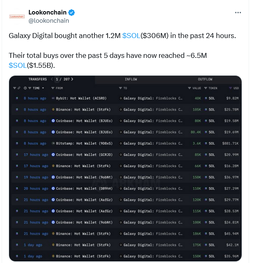Go to previous transfers page arrow
Viewport: 254px width, 263px height.
(x=52, y=79)
